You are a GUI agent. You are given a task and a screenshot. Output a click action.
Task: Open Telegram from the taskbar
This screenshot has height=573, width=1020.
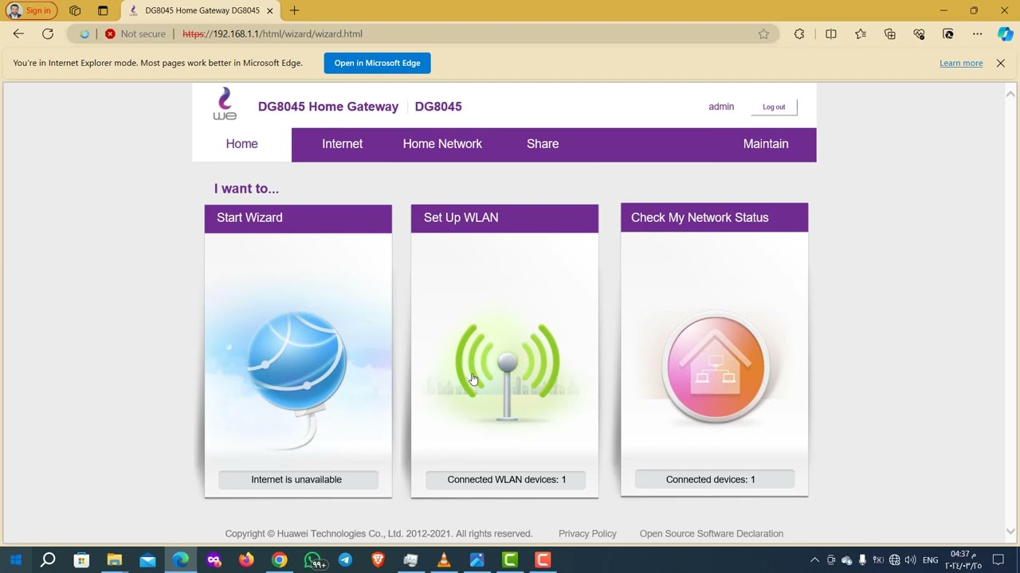[345, 560]
